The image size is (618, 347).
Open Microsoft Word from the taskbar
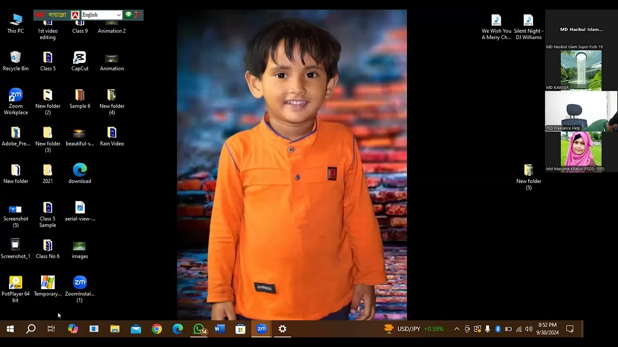click(x=220, y=329)
